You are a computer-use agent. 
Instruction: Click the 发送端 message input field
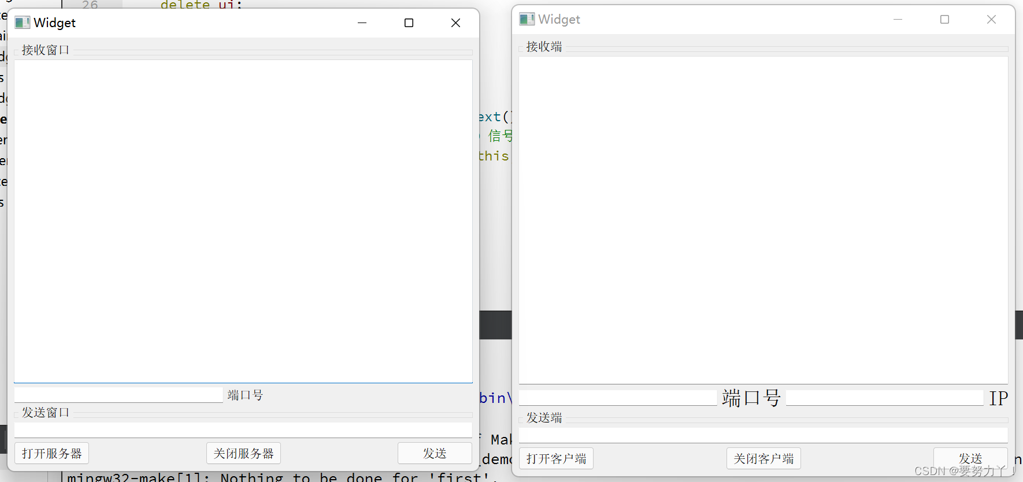tap(763, 435)
